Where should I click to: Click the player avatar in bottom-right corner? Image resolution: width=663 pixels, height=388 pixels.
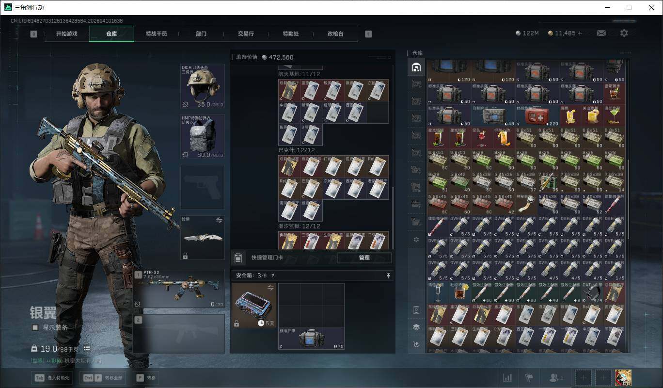click(623, 377)
